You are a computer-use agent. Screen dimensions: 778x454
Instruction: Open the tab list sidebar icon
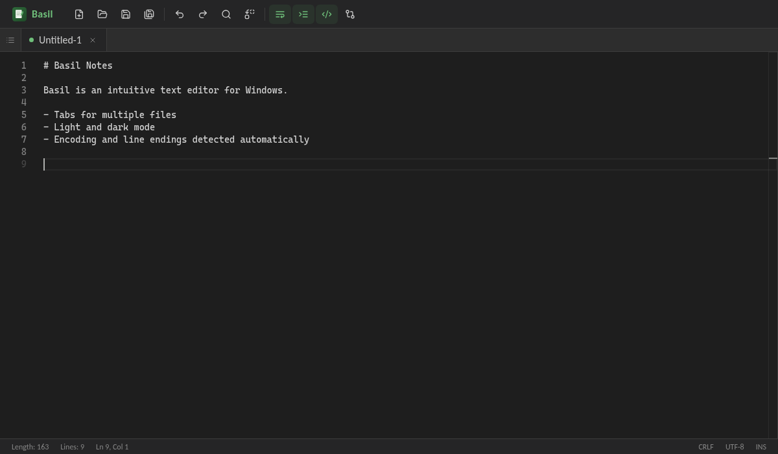coord(10,40)
